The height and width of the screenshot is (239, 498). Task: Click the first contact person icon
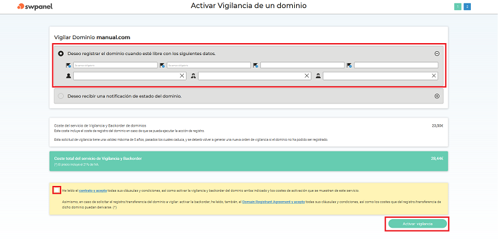pyautogui.click(x=68, y=76)
